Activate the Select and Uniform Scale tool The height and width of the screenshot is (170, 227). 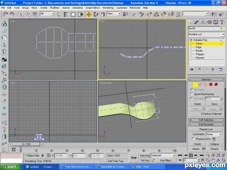tap(103, 14)
